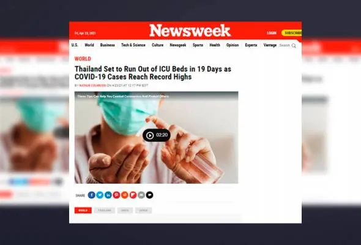Go to the Tech & Science section

click(133, 45)
